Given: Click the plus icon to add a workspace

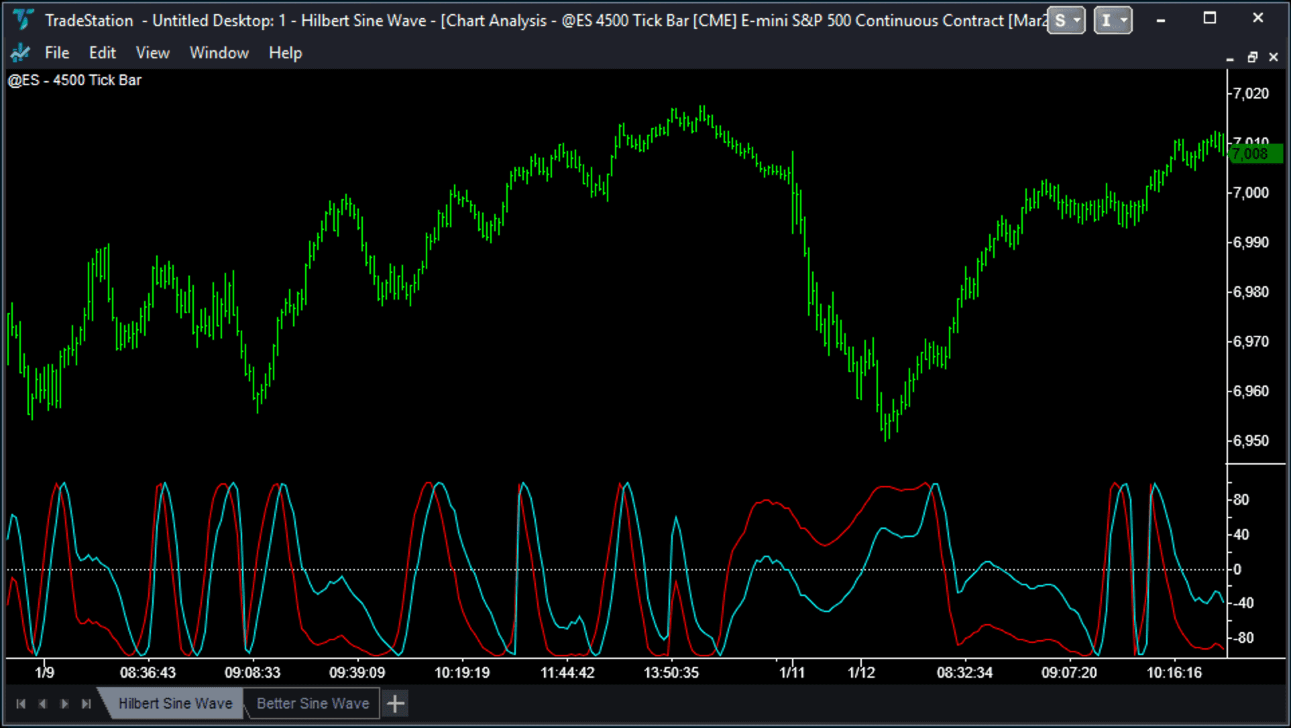Looking at the screenshot, I should click(x=395, y=703).
